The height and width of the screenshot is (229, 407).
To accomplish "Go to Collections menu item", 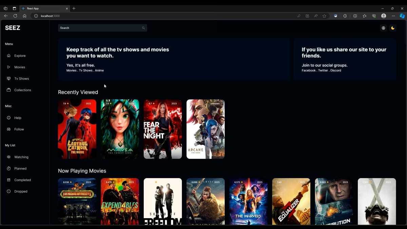I will (23, 90).
